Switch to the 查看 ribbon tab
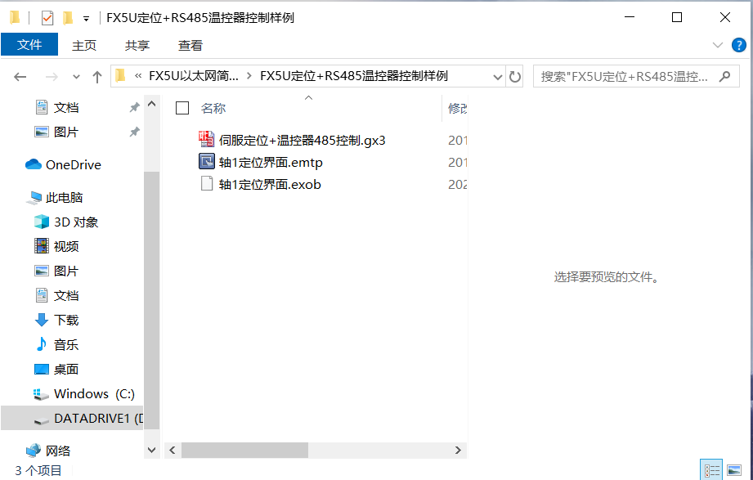753x480 pixels. point(190,45)
